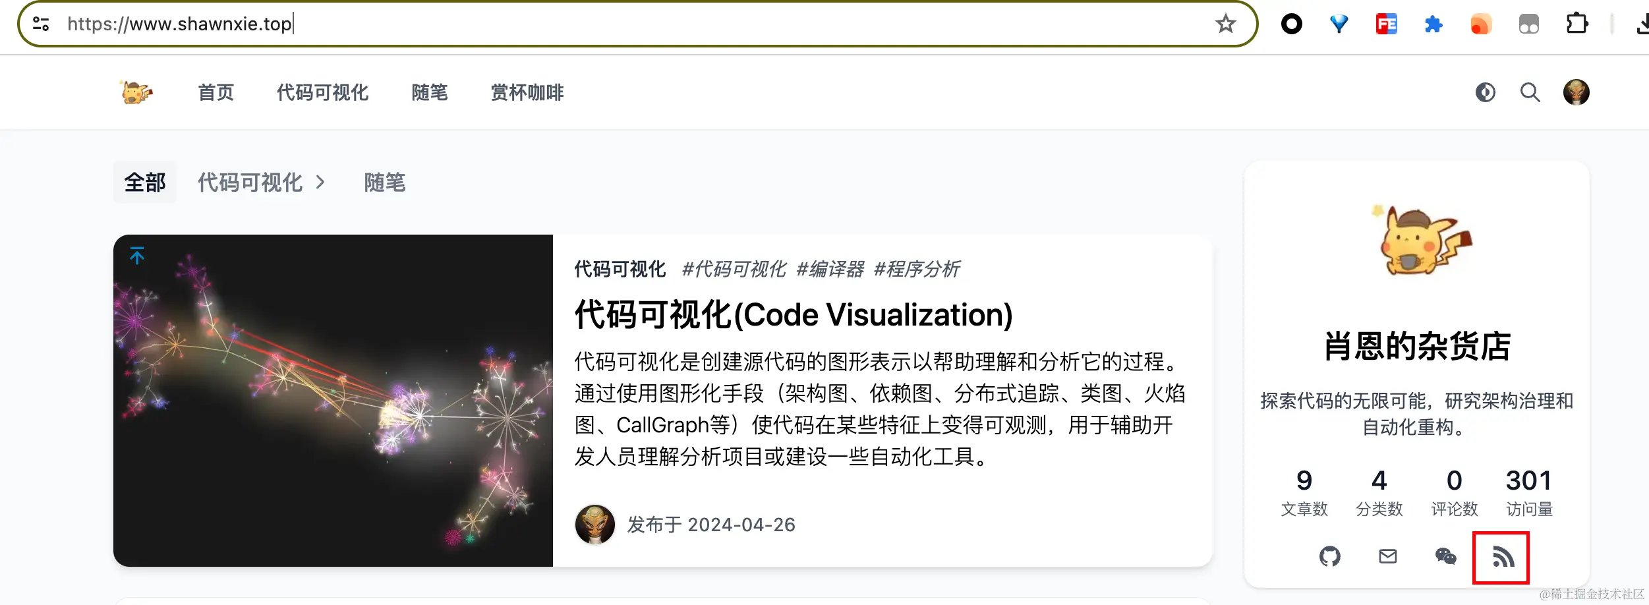Image resolution: width=1649 pixels, height=605 pixels.
Task: Select the 全部 category tab
Action: (145, 183)
